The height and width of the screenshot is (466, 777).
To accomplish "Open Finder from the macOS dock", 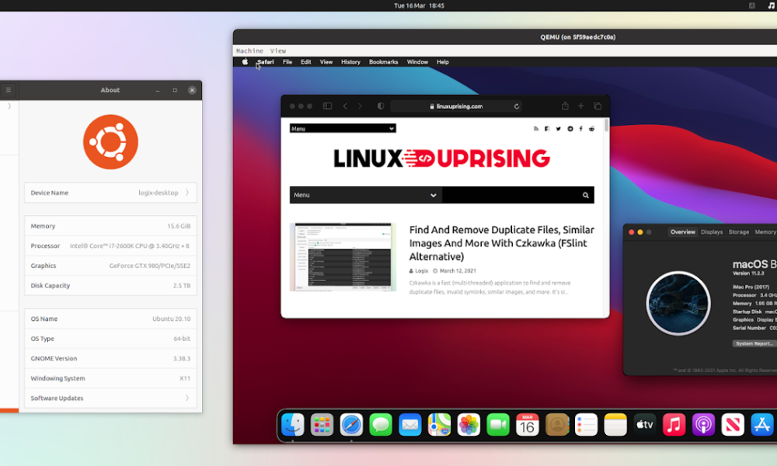I will (293, 424).
